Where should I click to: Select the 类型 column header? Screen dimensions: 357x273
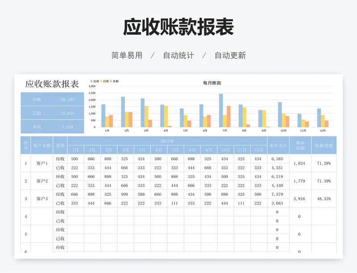click(x=60, y=146)
